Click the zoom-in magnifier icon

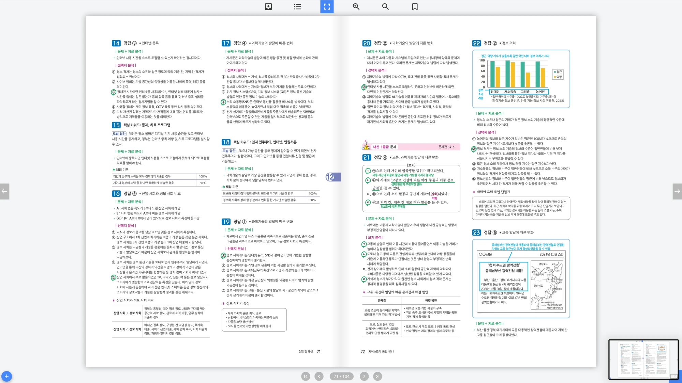tap(356, 6)
